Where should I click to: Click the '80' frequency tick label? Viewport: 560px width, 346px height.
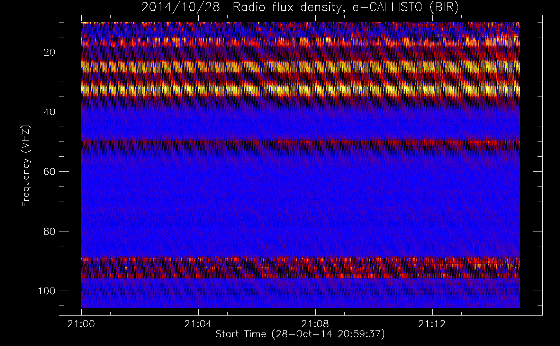coord(50,231)
